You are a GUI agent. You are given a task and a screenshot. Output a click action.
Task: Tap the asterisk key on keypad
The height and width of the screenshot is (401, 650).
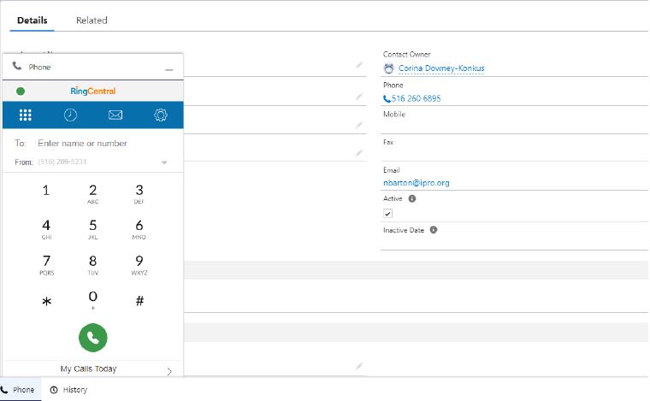[x=46, y=301]
